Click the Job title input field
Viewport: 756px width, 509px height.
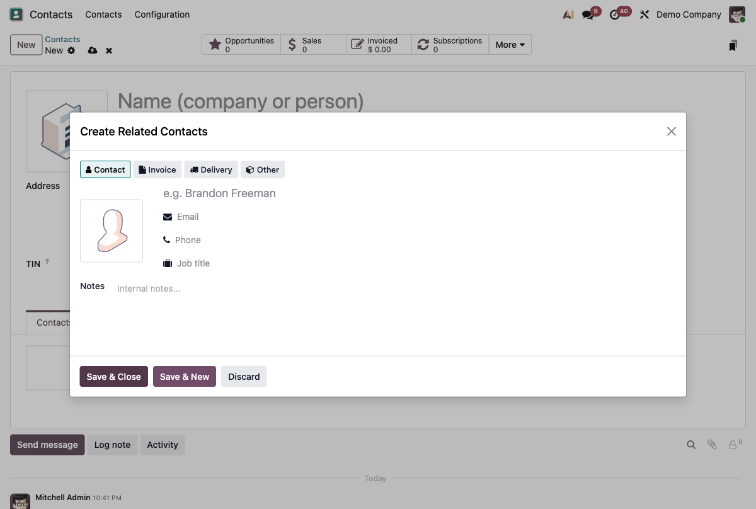click(425, 263)
